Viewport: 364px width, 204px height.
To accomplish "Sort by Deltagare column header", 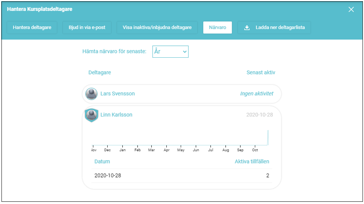I will pyautogui.click(x=100, y=72).
